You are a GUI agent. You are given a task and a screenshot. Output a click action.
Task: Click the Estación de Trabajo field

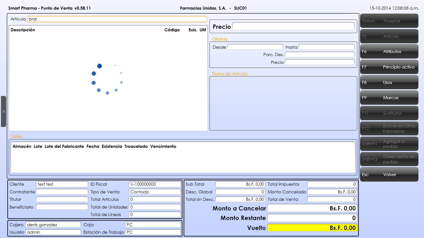[x=153, y=232]
